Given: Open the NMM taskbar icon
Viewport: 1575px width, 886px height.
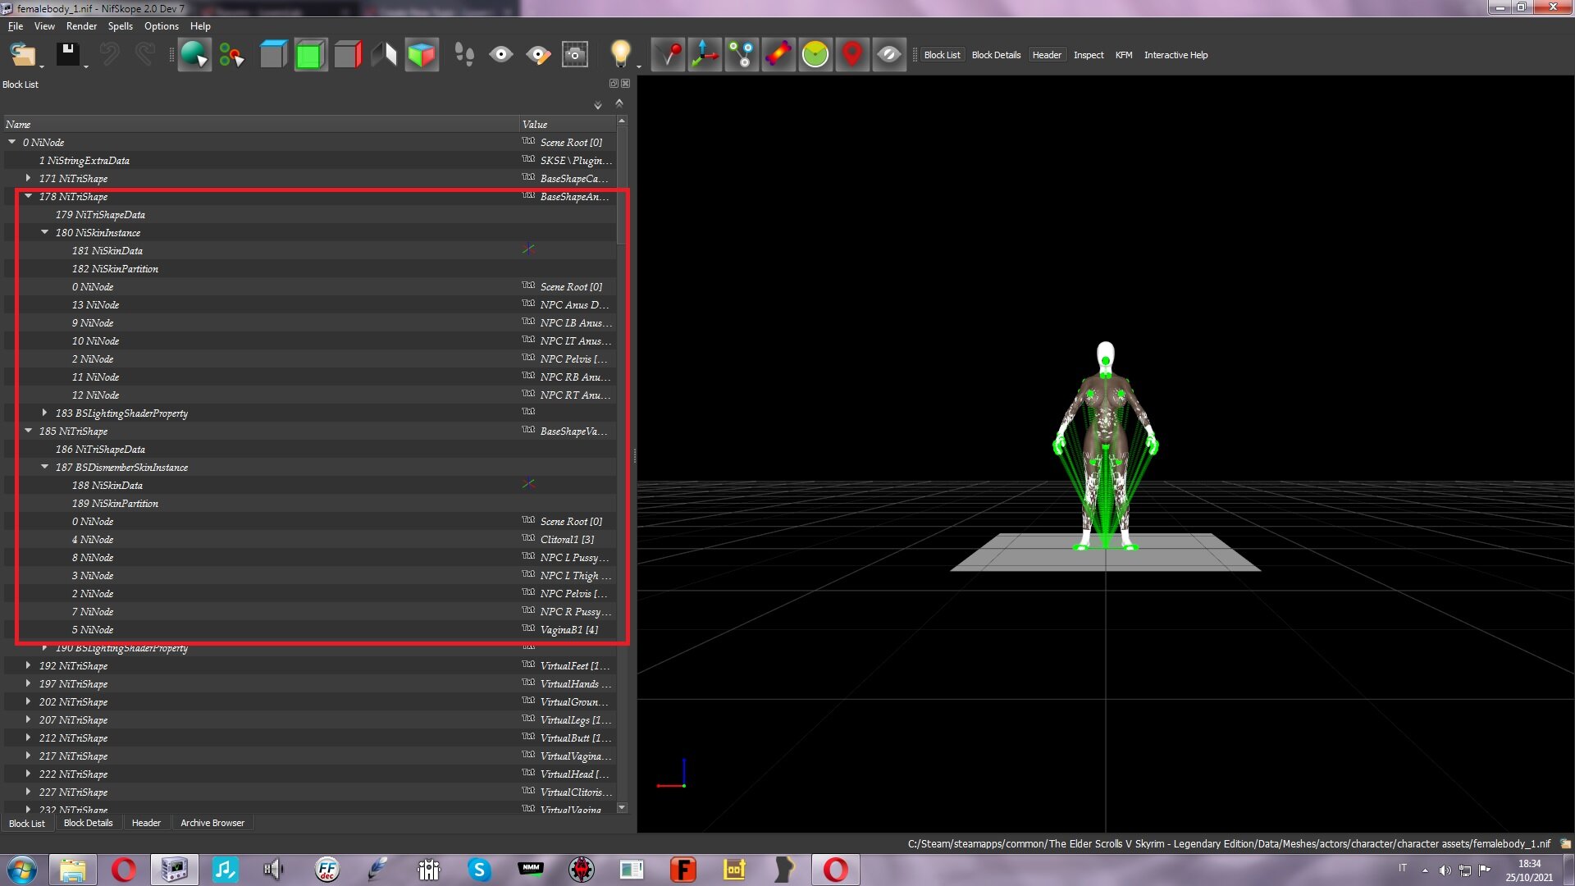Looking at the screenshot, I should (x=531, y=868).
